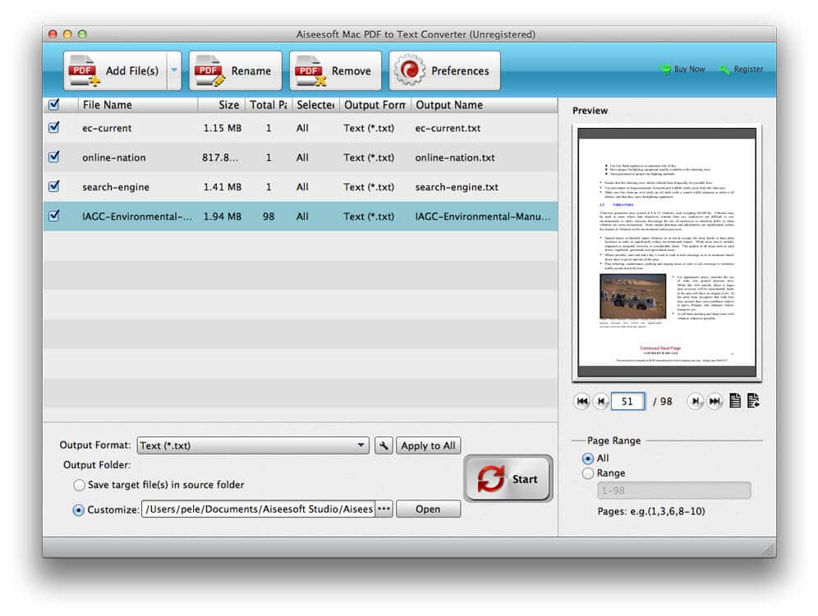Uncheck the ec-current file checkbox
The image size is (818, 616).
click(53, 127)
